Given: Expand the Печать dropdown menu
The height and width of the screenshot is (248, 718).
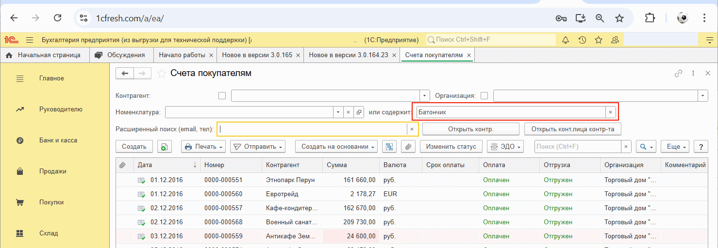Looking at the screenshot, I should click(x=203, y=147).
